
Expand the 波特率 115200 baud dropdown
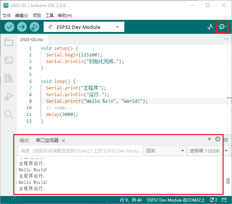point(209,151)
